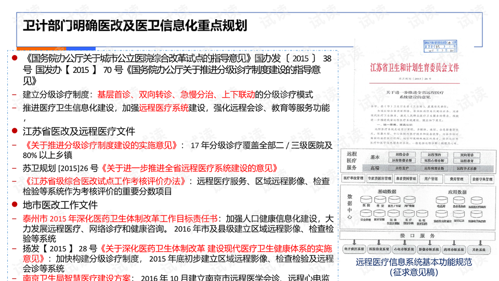
Task: Click the 远程监护 box in 高端 row
Action: [x=402, y=168]
